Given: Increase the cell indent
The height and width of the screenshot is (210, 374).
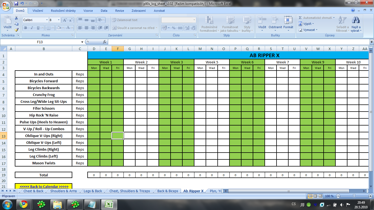Looking at the screenshot, I should (x=106, y=28).
